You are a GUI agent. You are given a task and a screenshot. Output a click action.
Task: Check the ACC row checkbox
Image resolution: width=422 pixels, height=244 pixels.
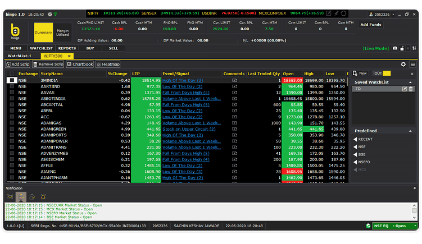tap(12, 117)
